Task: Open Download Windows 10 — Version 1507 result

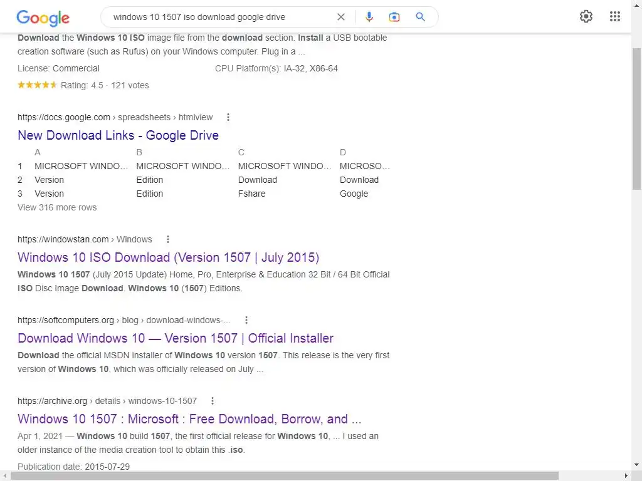Action: click(x=176, y=338)
